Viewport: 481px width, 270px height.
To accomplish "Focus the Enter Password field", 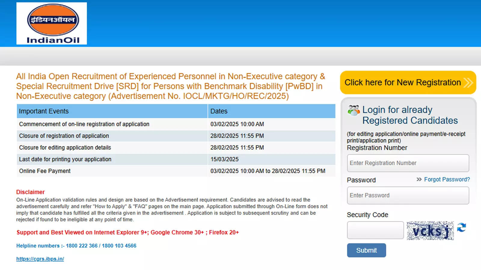I will coord(408,196).
